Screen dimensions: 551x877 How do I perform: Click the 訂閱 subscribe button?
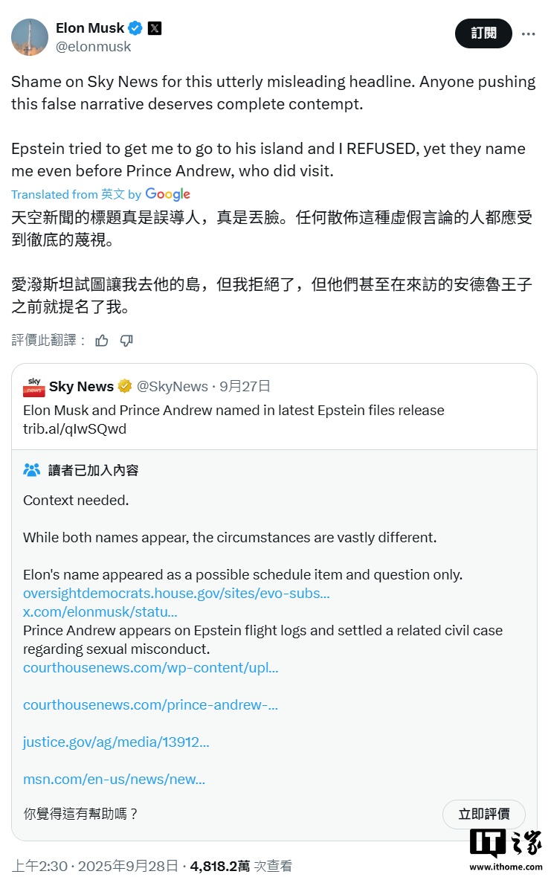tap(483, 33)
